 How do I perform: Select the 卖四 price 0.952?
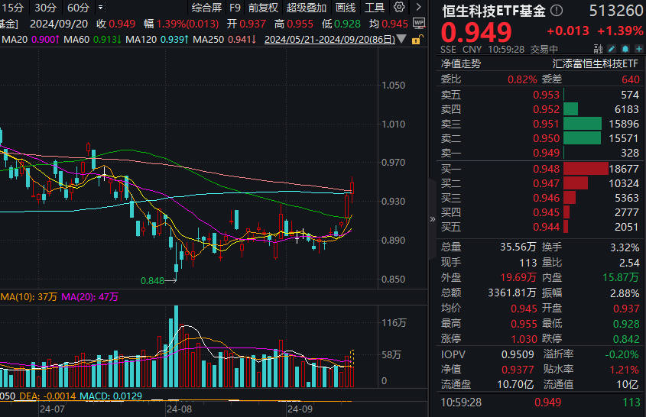(x=546, y=109)
